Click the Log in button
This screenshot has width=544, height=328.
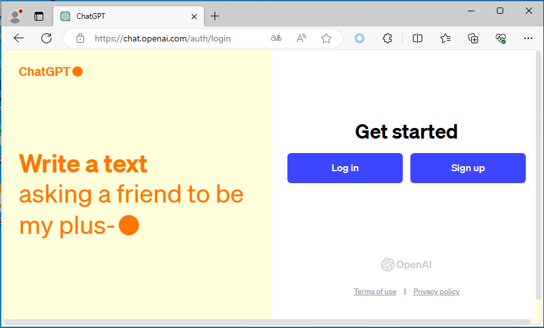(345, 168)
